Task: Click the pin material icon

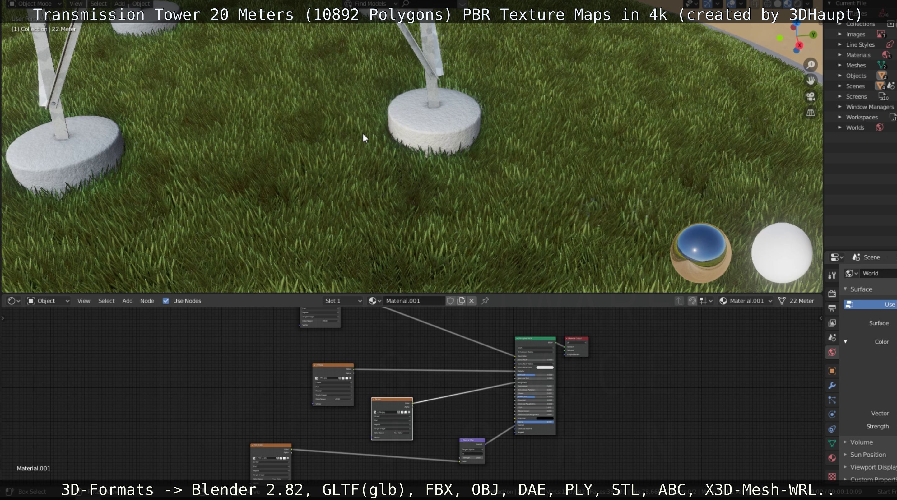Action: 485,300
